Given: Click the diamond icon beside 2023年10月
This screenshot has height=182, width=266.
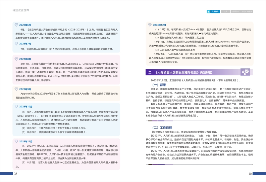Looking at the screenshot, I should (x=16, y=107).
